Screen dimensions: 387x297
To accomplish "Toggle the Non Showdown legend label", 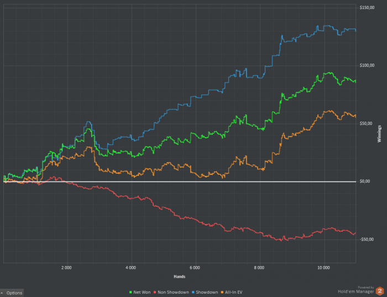I will (x=173, y=293).
